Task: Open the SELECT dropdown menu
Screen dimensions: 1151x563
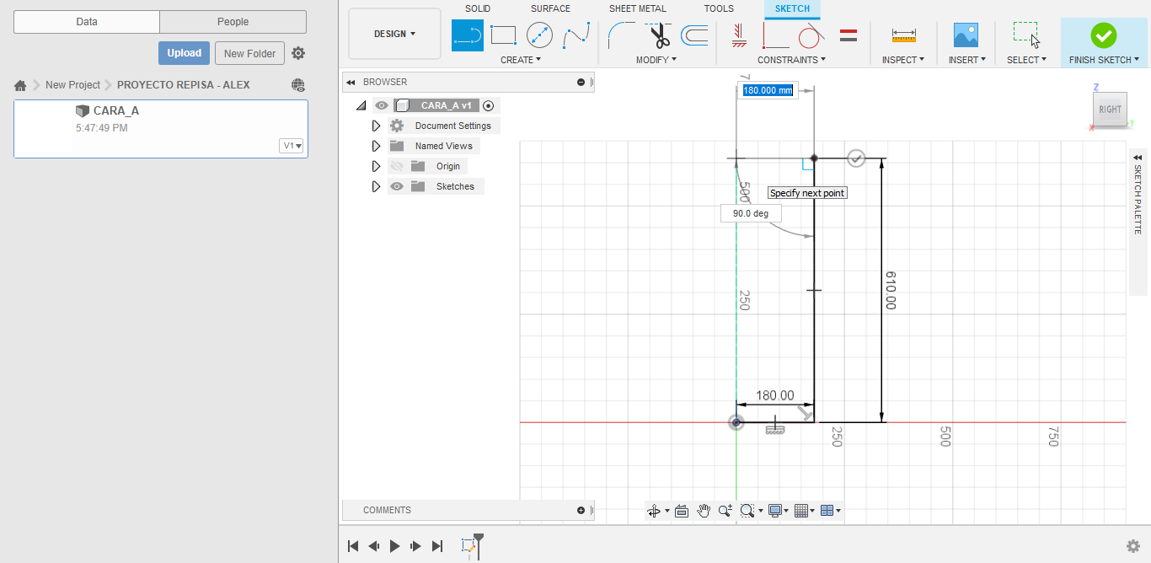Action: click(x=1026, y=60)
